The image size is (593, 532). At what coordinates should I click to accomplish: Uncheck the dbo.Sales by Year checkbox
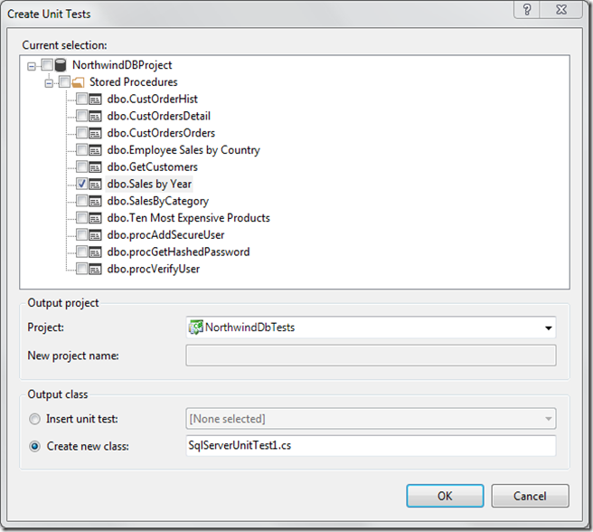tap(82, 184)
